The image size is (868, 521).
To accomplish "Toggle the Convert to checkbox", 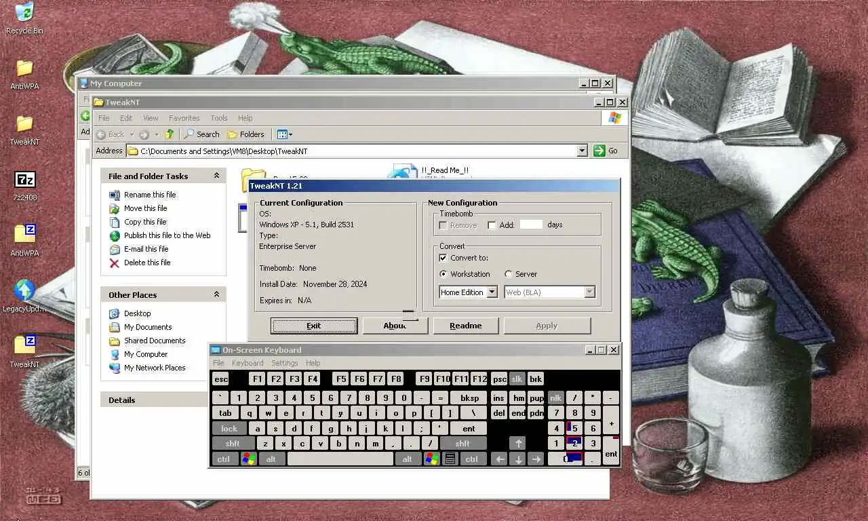I will 443,258.
